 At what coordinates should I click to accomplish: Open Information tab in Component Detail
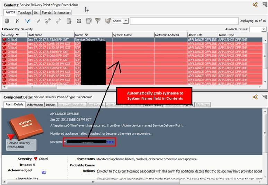[35, 105]
